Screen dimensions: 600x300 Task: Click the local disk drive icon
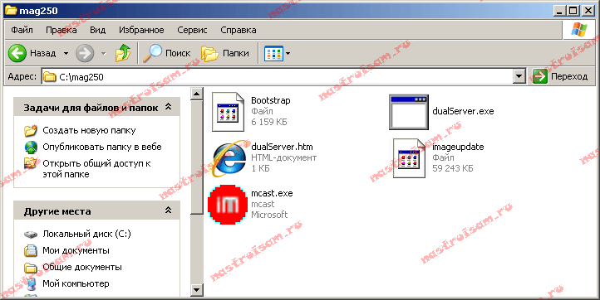pos(31,235)
